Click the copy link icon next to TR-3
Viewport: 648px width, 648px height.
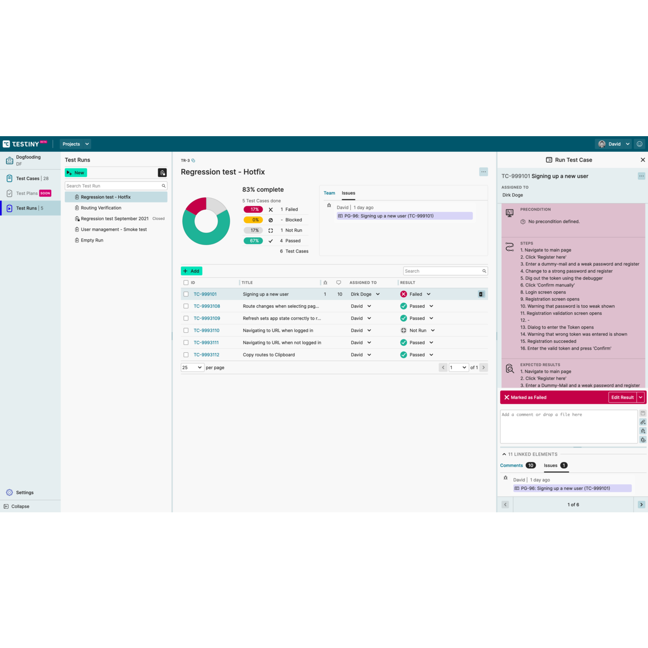[193, 160]
